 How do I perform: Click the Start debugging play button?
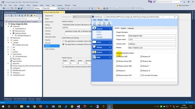[x=59, y=8]
